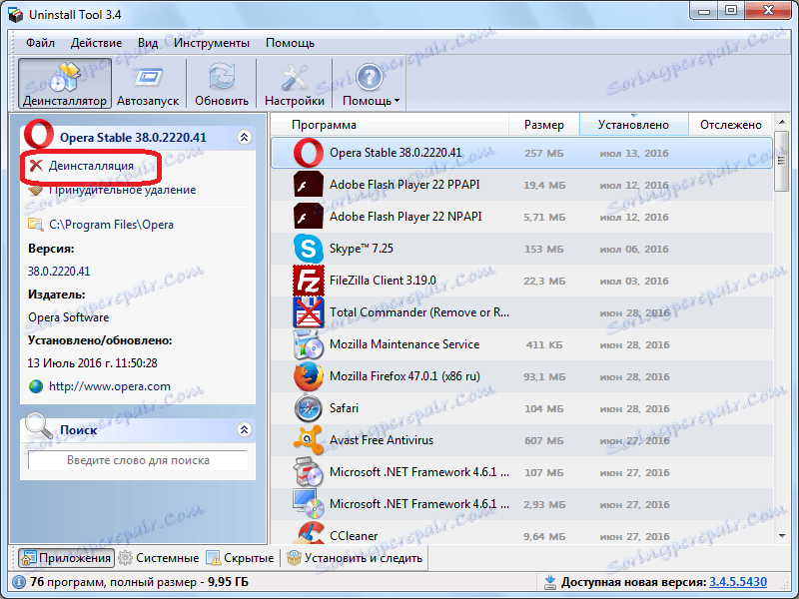
Task: Open the Вид menu
Action: [148, 43]
